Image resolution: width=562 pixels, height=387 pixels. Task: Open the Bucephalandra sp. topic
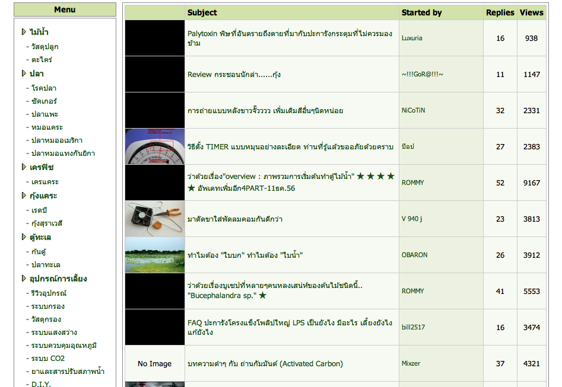coord(275,290)
